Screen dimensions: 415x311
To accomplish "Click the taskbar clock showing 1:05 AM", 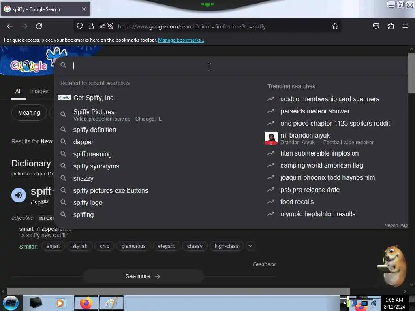I will point(394,300).
